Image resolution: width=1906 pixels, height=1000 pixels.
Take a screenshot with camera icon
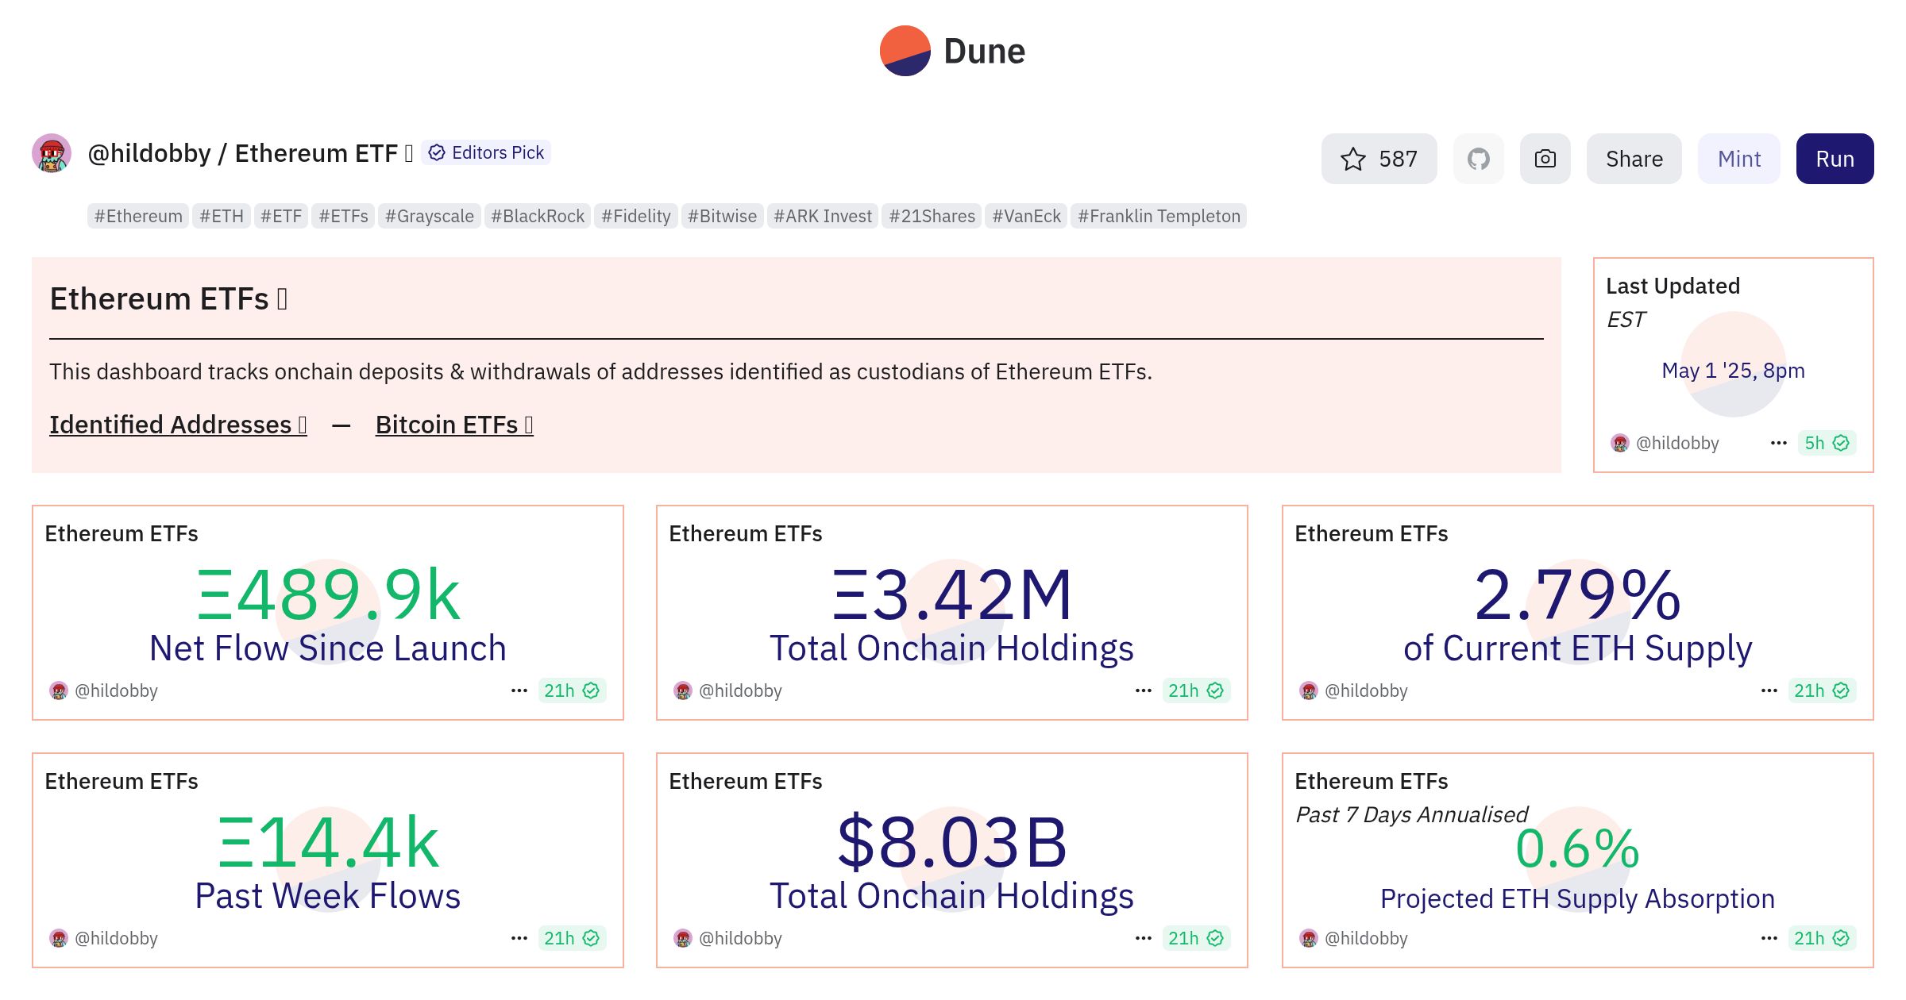tap(1545, 159)
